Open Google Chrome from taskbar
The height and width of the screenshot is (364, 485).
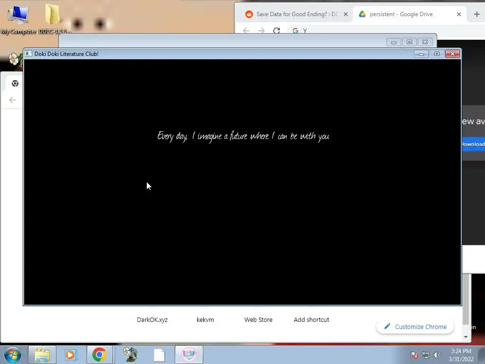[99, 355]
